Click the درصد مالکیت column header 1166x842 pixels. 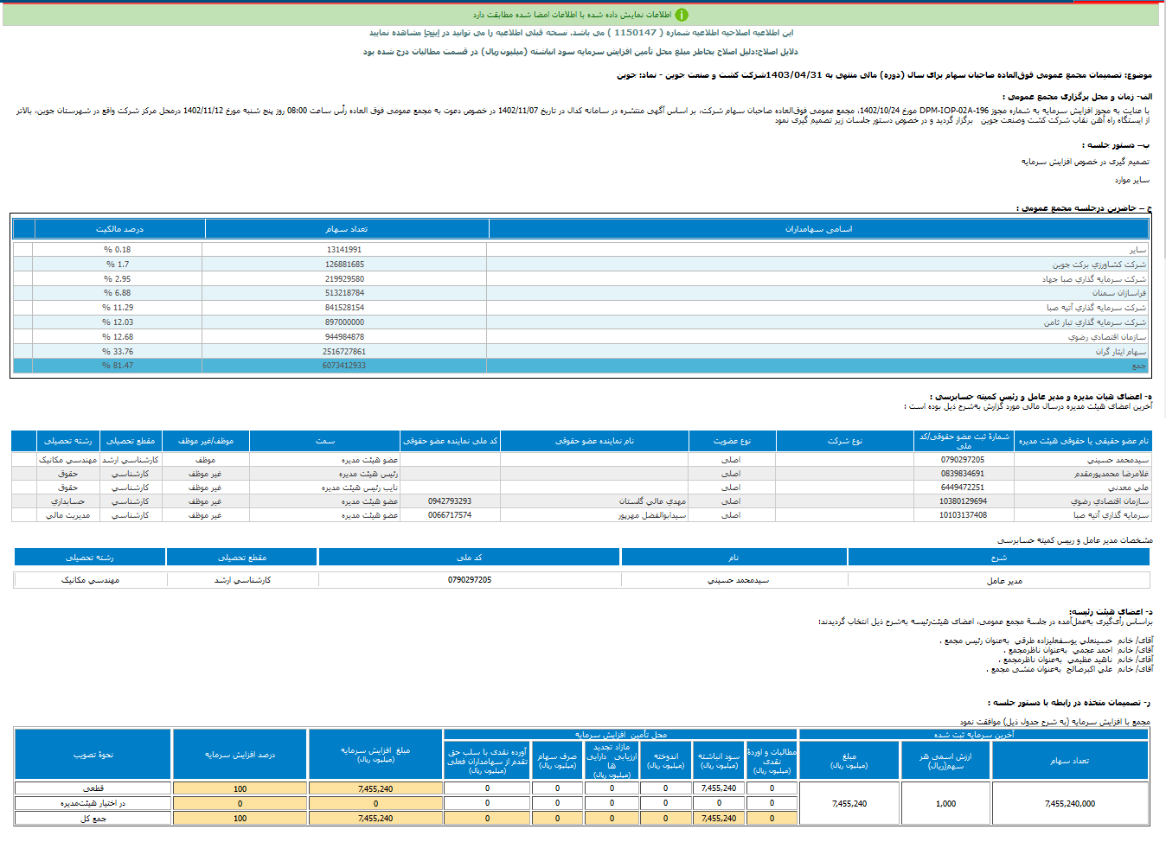pos(119,229)
